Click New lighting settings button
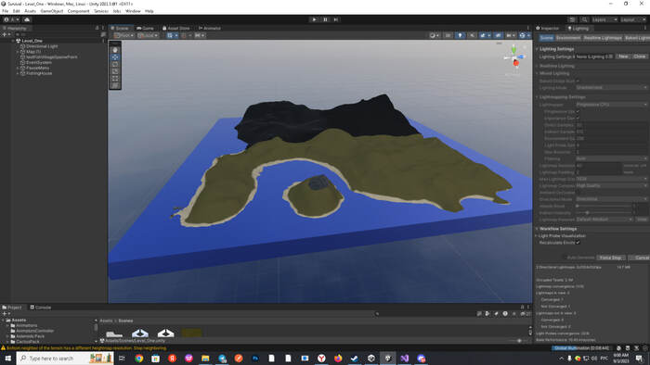 [623, 57]
